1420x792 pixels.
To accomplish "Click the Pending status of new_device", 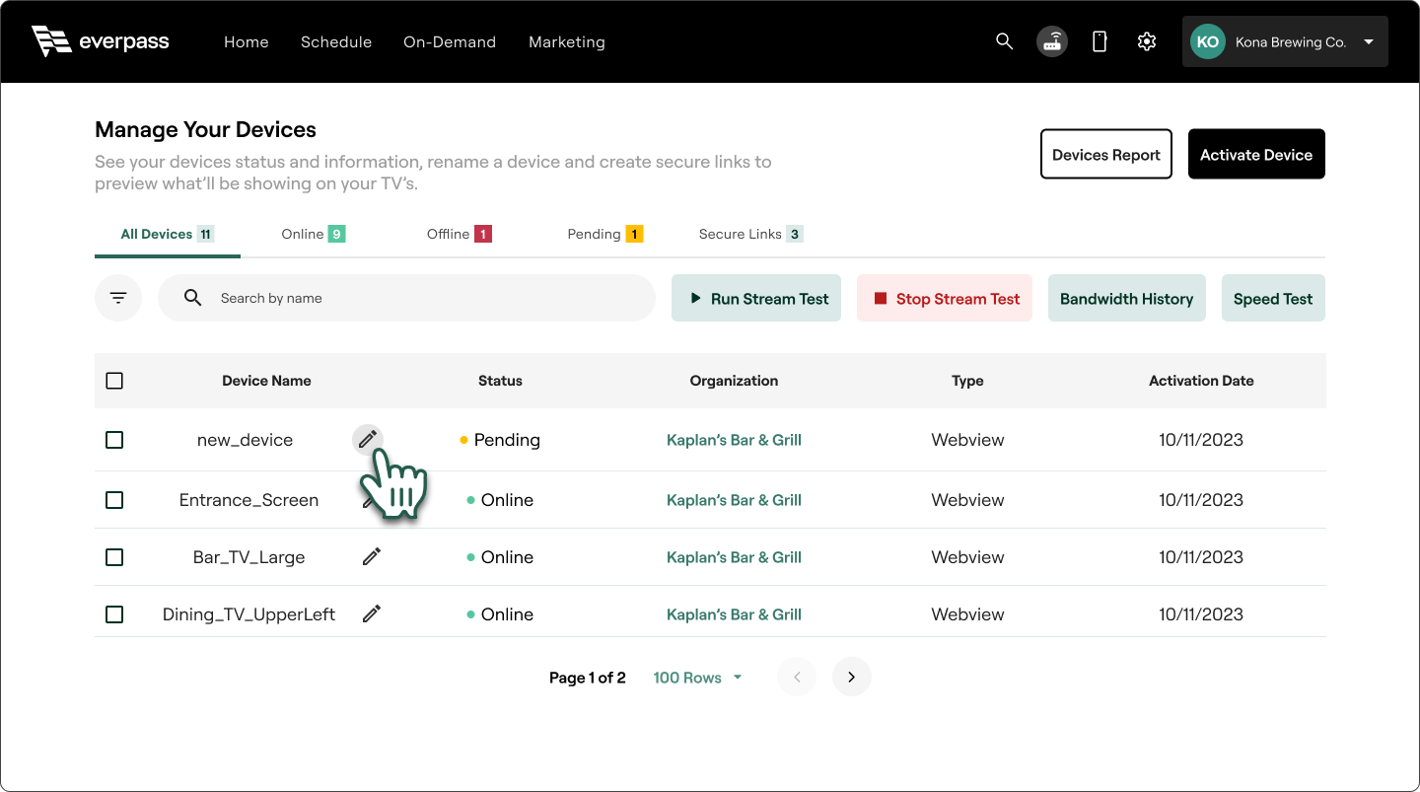I will click(x=500, y=440).
